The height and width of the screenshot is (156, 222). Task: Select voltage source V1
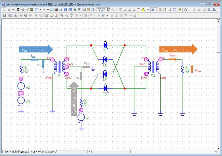[x=81, y=117]
